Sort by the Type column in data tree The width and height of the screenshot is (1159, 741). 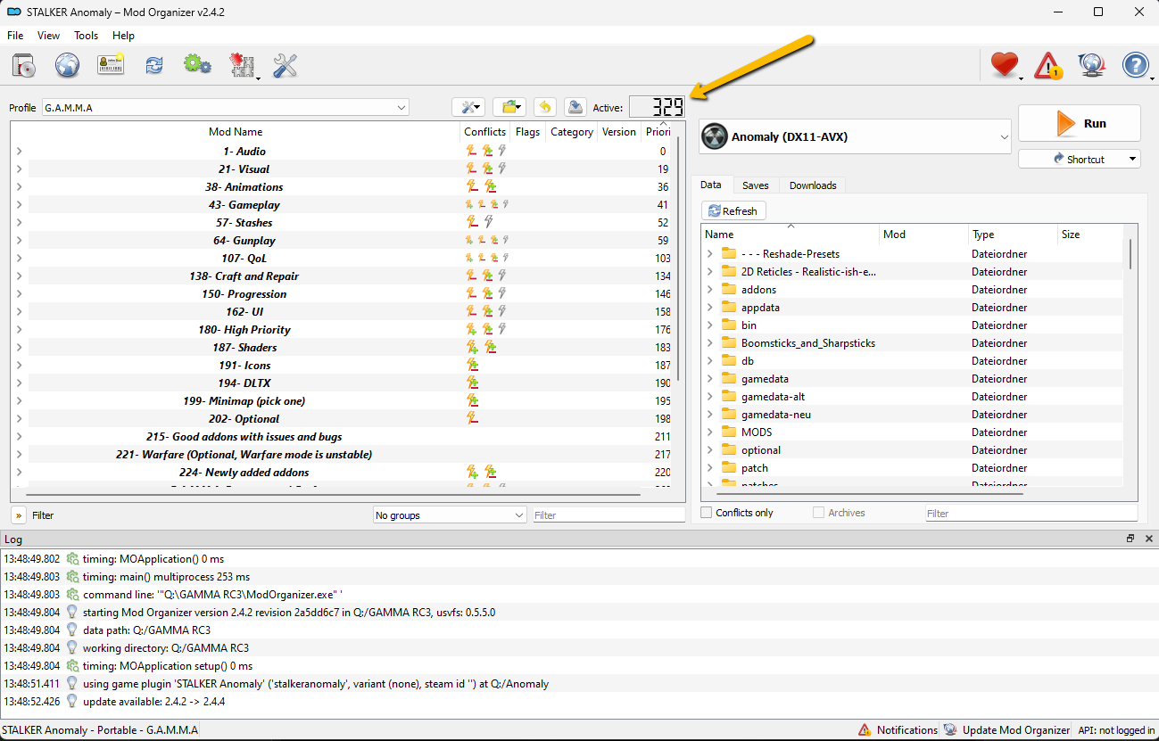[1013, 235]
